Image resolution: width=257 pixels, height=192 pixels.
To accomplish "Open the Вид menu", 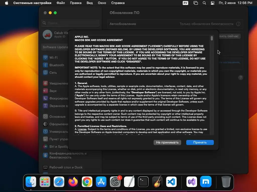I will point(90,3).
